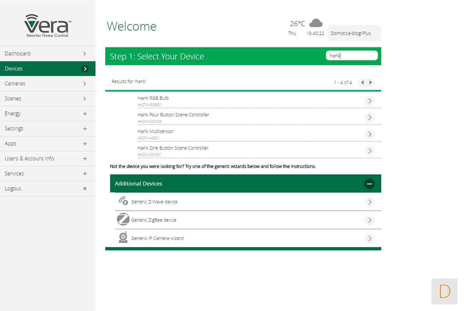The width and height of the screenshot is (464, 311).
Task: Open the Dashboard menu item
Action: coord(47,54)
